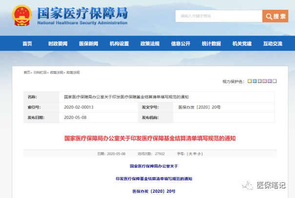Click the 归档栏目 breadcrumb link

[40, 73]
